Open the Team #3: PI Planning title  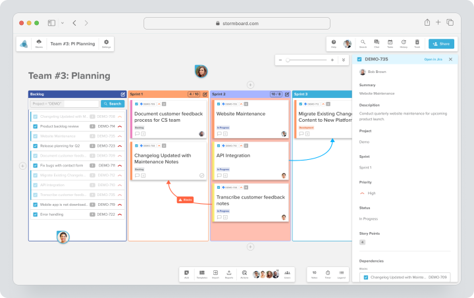pos(72,44)
